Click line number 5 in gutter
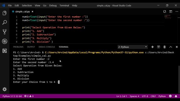 pyautogui.click(x=17, y=31)
